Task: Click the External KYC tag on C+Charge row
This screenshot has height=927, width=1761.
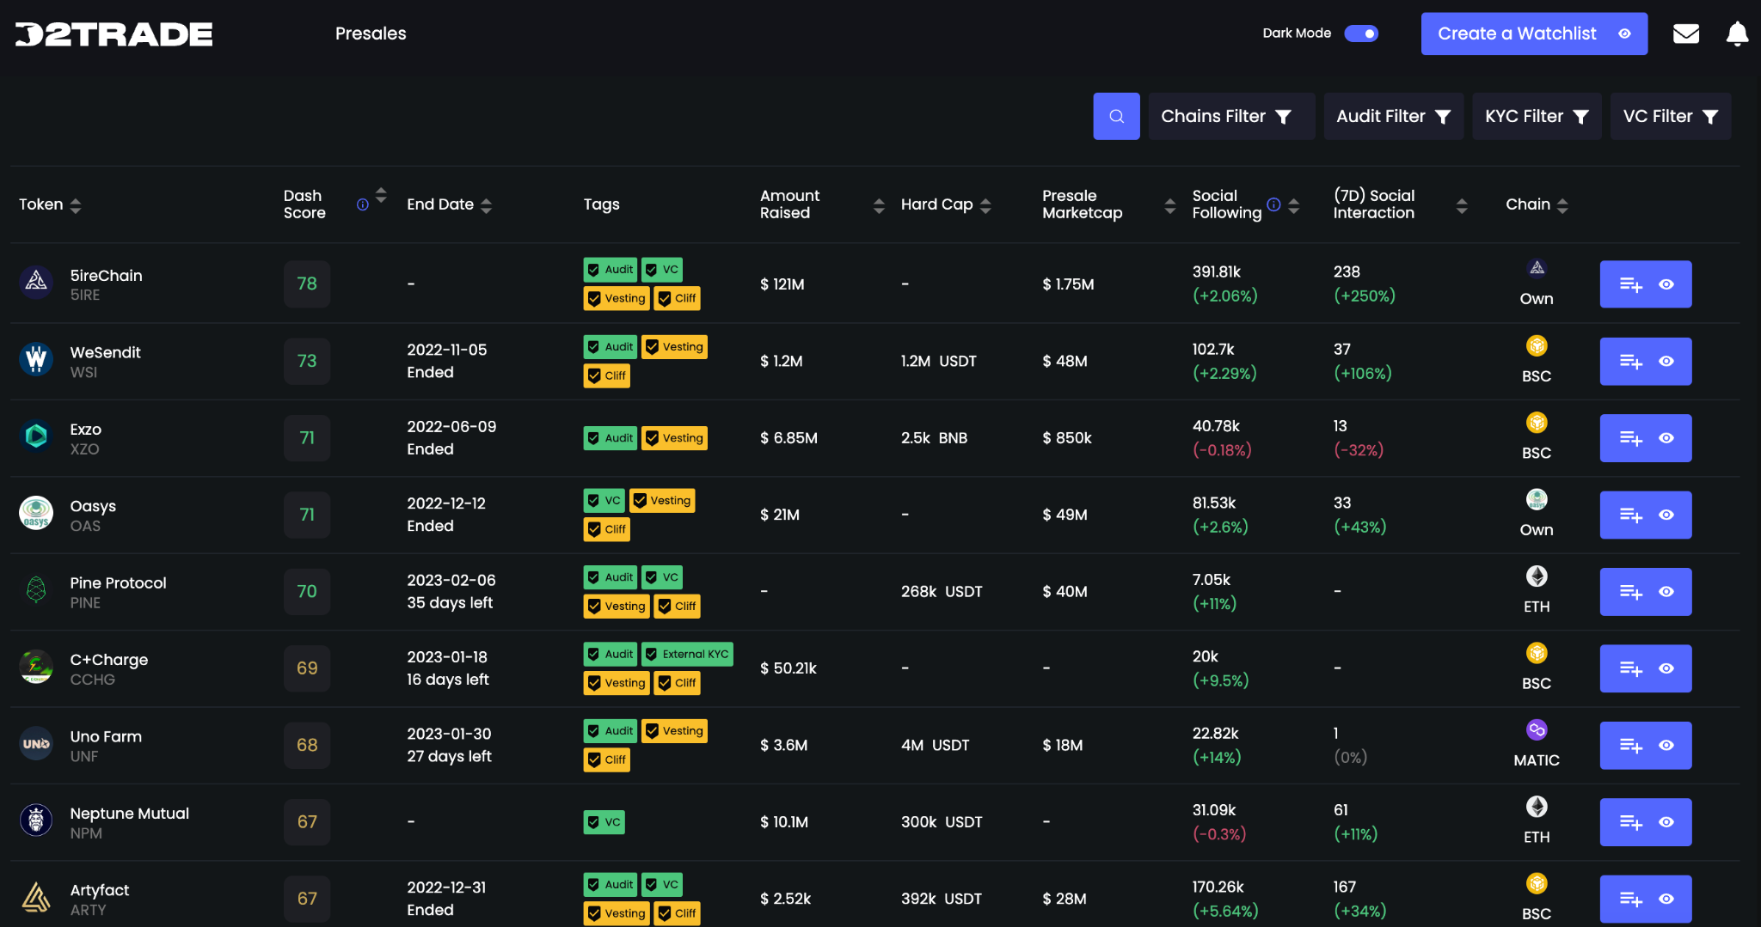Action: point(686,654)
